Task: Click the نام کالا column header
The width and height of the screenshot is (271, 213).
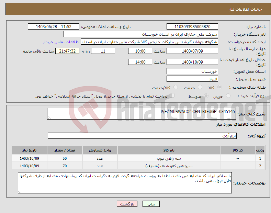Action: point(169,150)
